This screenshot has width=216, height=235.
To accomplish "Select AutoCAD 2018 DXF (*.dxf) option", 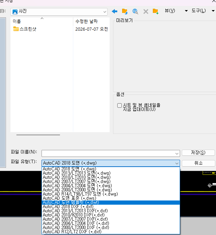I will click(x=111, y=207).
